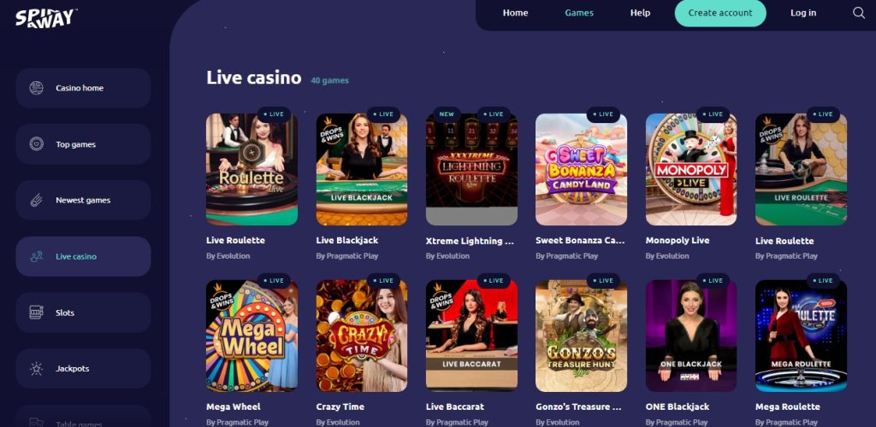This screenshot has width=876, height=427.
Task: Click the Live casino people icon
Action: tap(36, 256)
